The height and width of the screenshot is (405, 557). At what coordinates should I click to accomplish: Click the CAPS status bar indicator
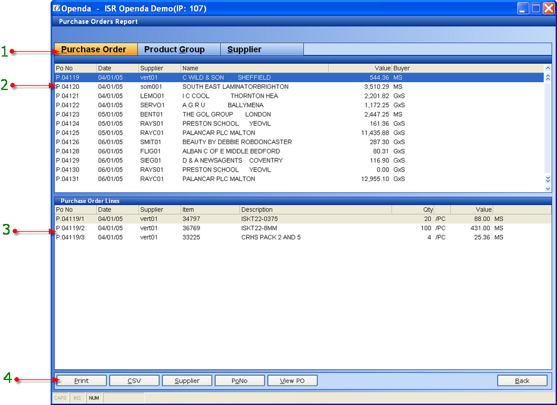60,398
